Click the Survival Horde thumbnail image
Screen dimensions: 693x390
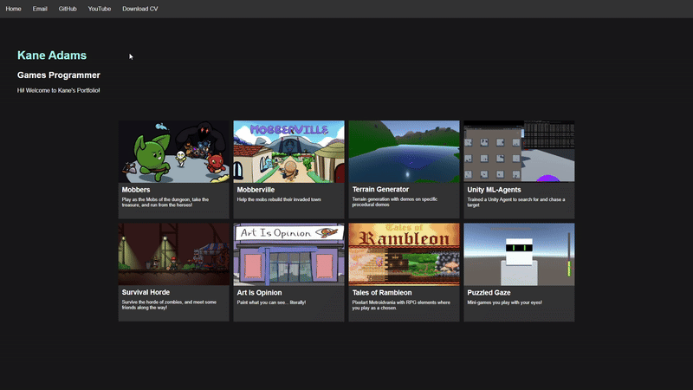173,254
